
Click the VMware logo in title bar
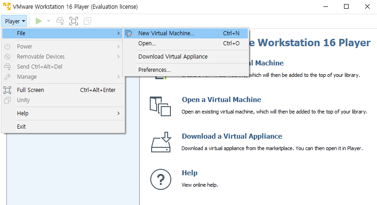[x=7, y=6]
